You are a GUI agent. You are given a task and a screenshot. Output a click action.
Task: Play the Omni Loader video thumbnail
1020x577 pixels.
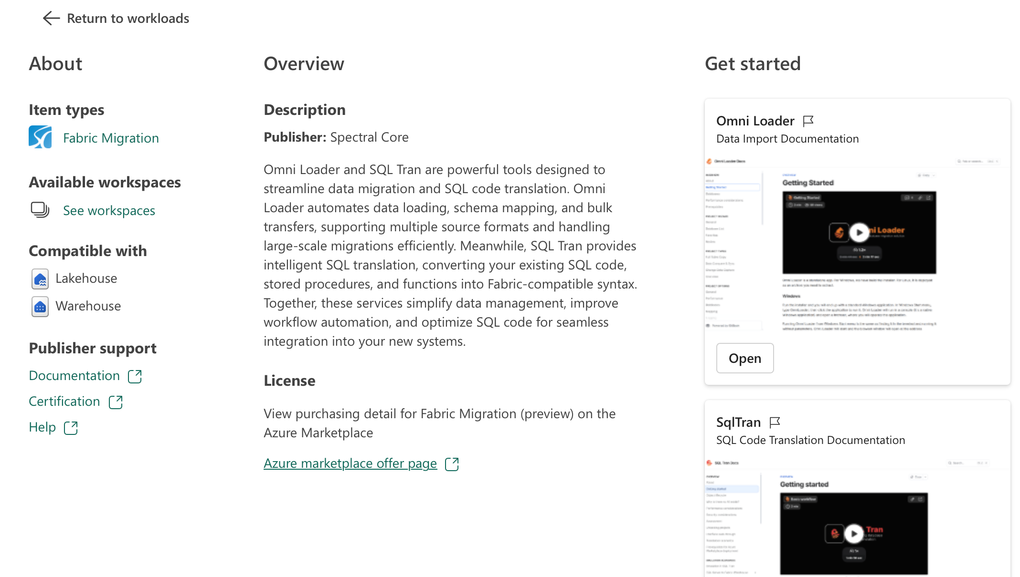[859, 233]
